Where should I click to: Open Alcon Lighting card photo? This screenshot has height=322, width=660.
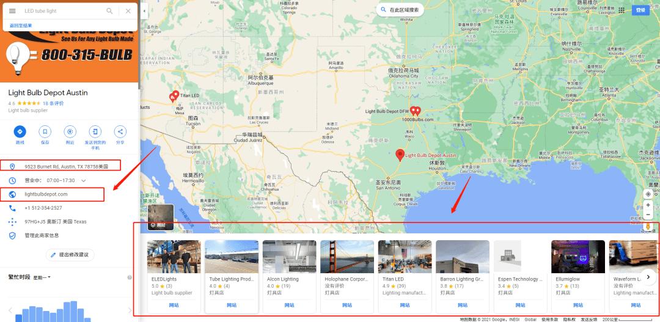coord(289,257)
